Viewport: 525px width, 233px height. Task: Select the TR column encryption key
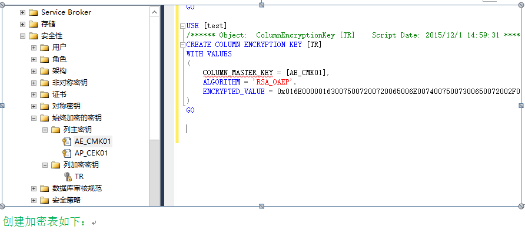[79, 177]
